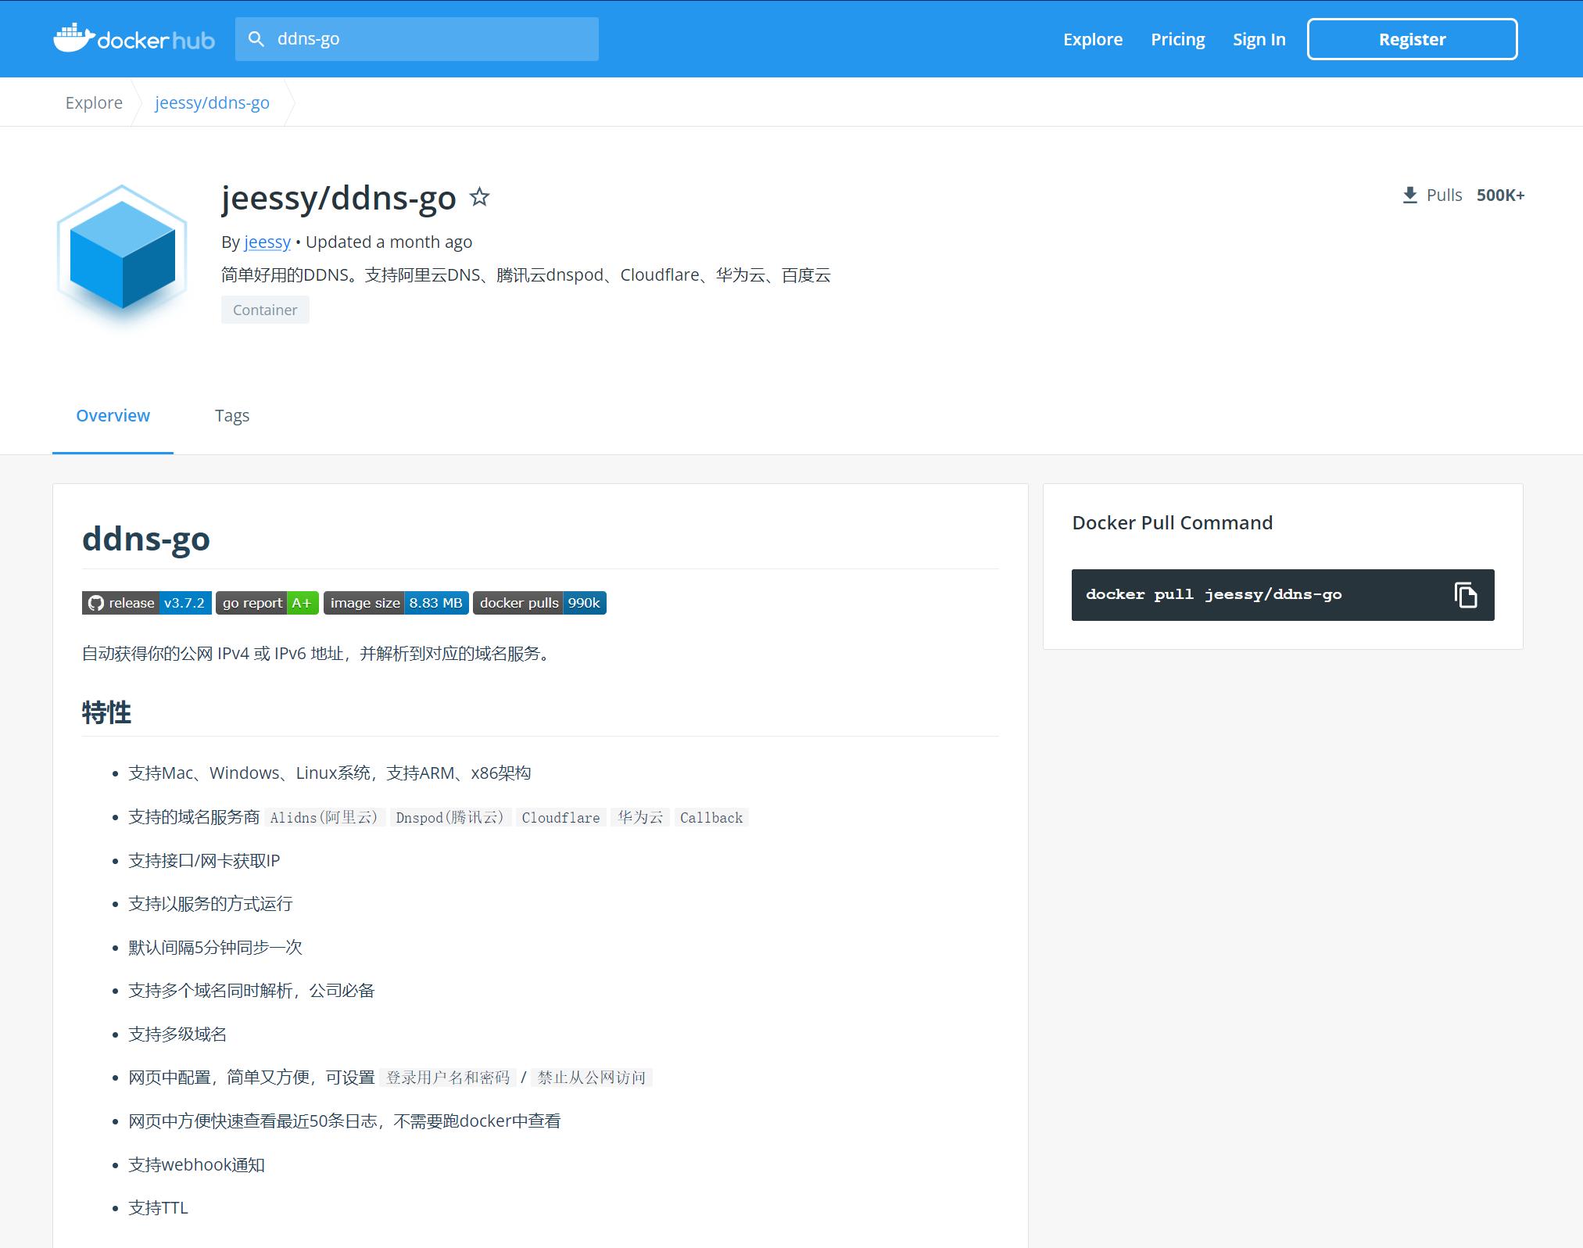1583x1248 pixels.
Task: Click the docker pulls 990k badge
Action: click(x=539, y=602)
